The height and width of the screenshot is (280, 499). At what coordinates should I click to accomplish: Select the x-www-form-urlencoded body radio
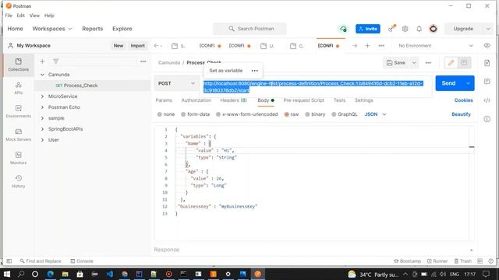218,114
